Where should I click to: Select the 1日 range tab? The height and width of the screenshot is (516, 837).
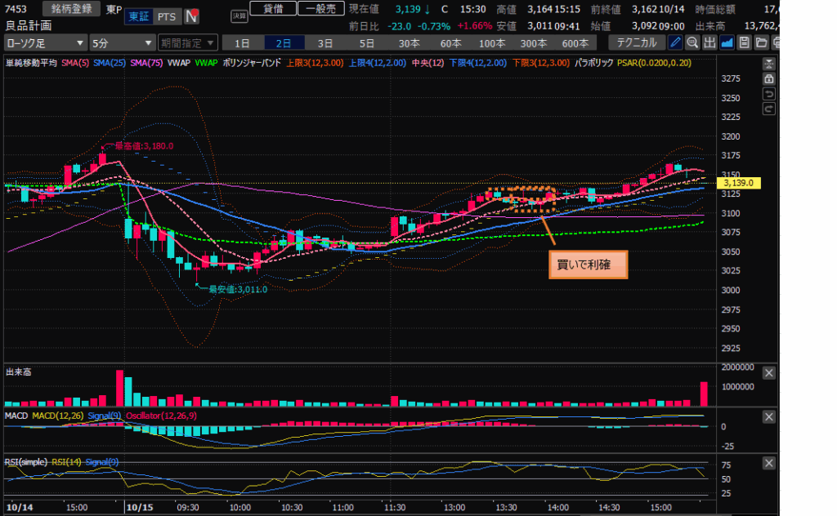coord(243,42)
